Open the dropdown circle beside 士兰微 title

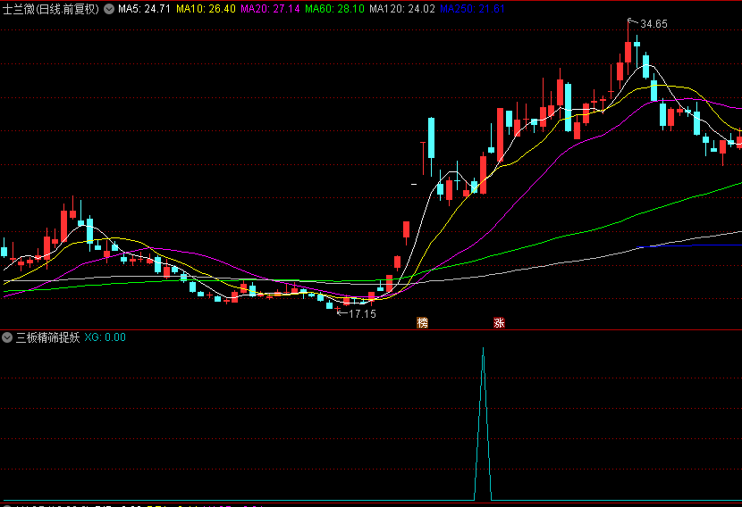[x=109, y=9]
